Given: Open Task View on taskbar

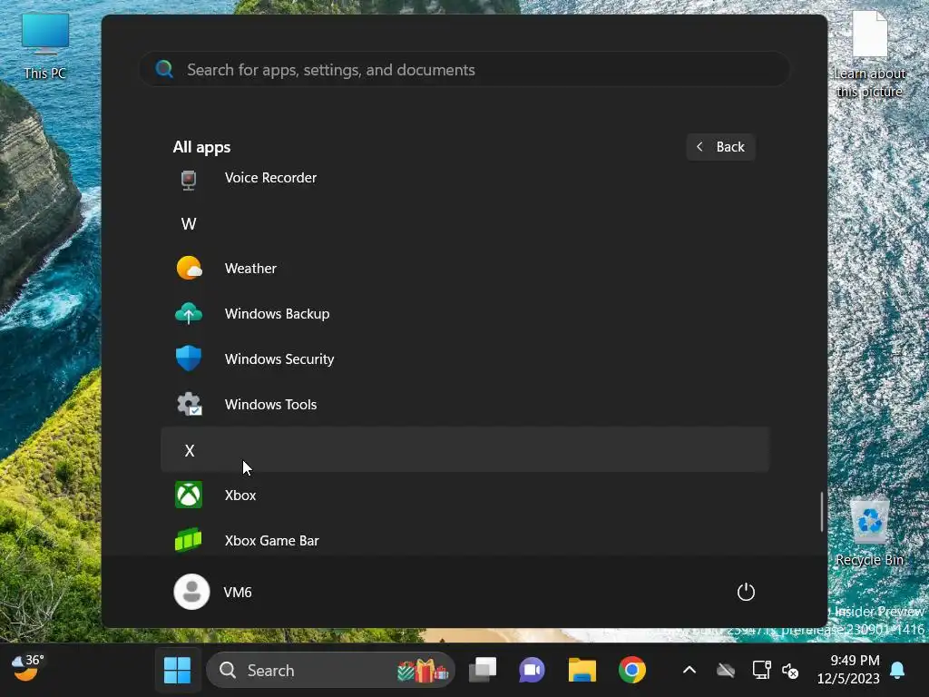Looking at the screenshot, I should click(x=483, y=671).
